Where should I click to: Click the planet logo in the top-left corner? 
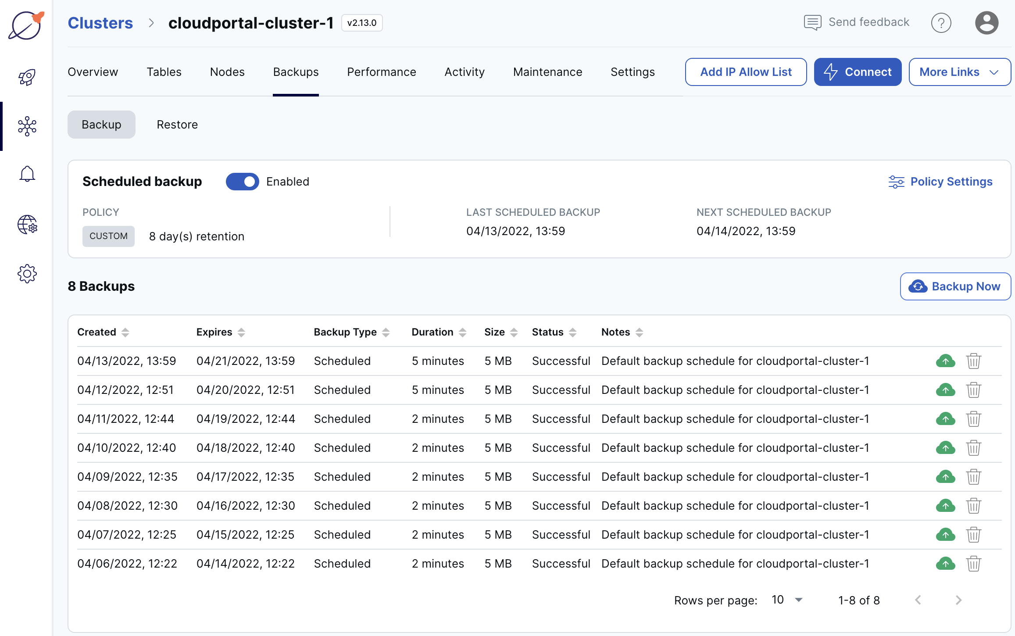point(25,25)
